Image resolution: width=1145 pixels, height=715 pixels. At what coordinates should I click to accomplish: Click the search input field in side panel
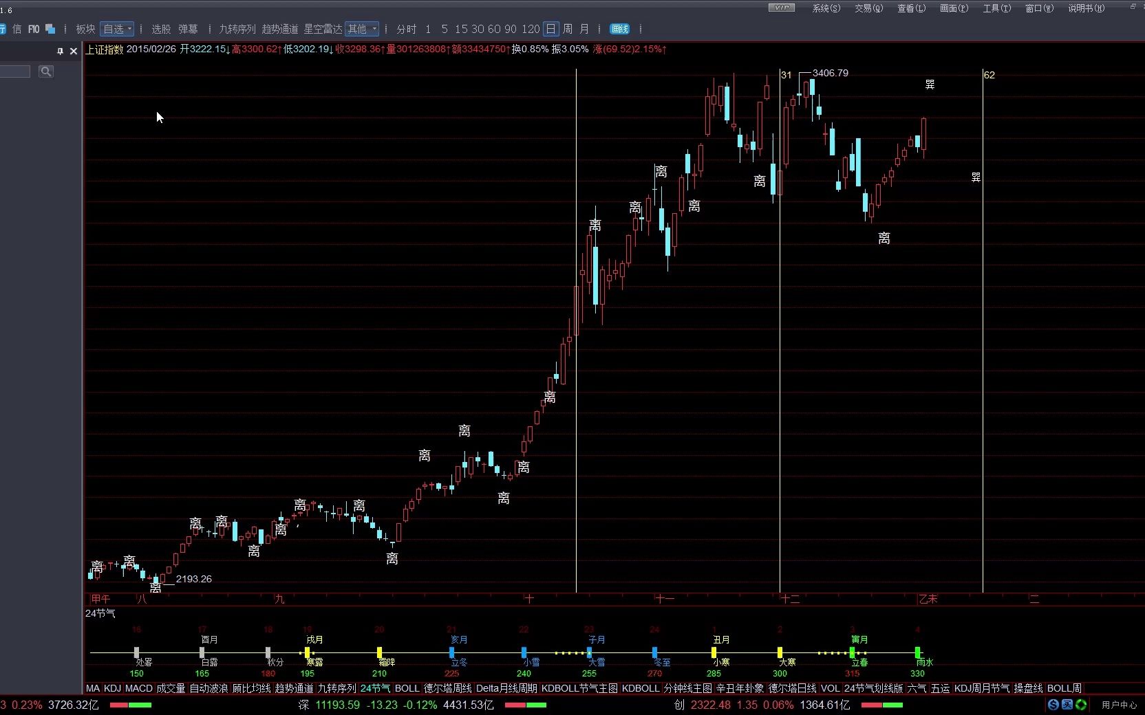coord(15,71)
